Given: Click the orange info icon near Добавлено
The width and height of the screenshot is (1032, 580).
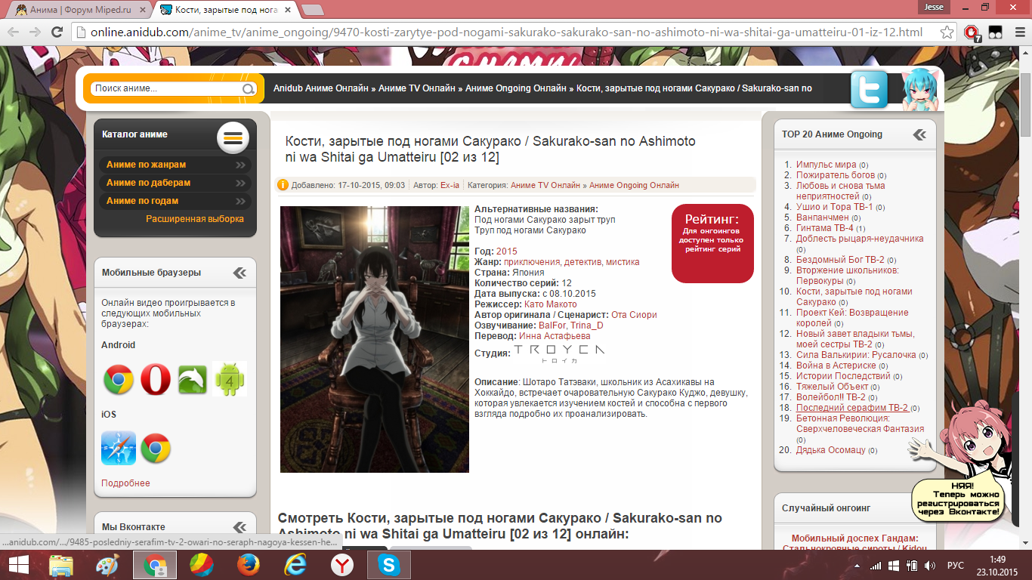Looking at the screenshot, I should point(283,185).
